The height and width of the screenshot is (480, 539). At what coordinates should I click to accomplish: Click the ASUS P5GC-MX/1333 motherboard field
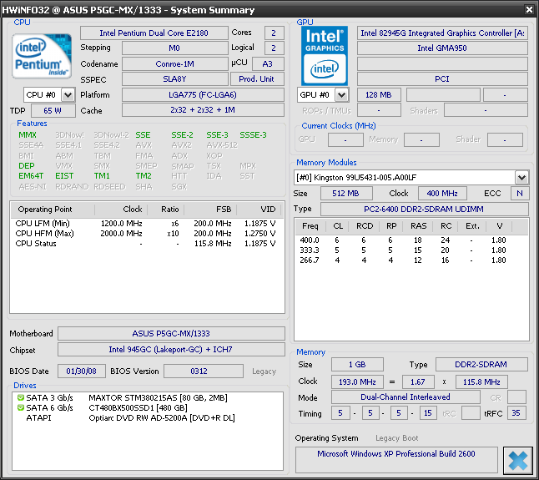point(170,334)
